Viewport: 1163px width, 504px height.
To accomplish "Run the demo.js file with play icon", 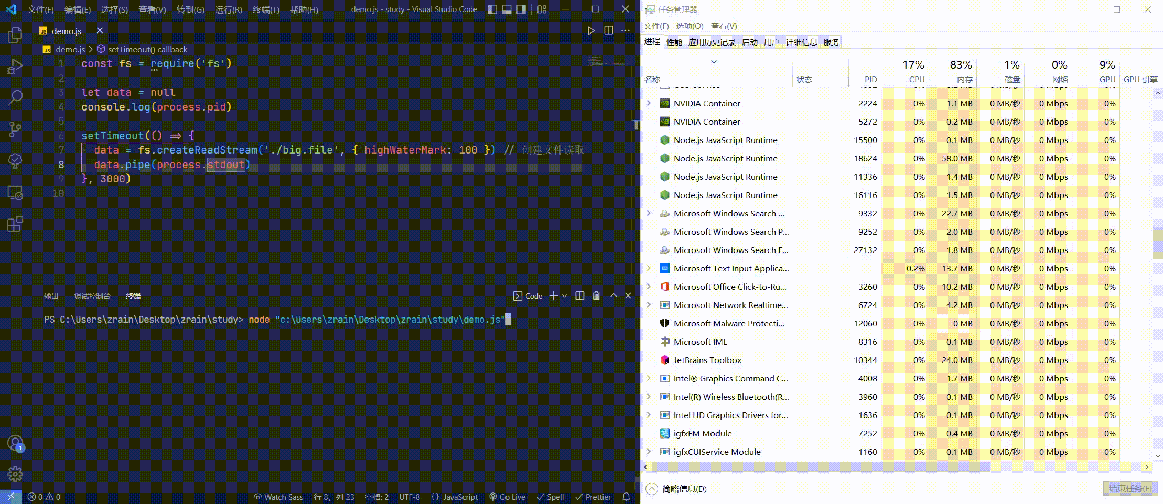I will [591, 30].
